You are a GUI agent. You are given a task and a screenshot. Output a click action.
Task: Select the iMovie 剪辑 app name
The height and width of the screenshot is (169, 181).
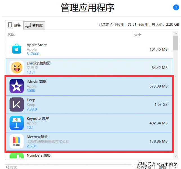click(x=37, y=82)
